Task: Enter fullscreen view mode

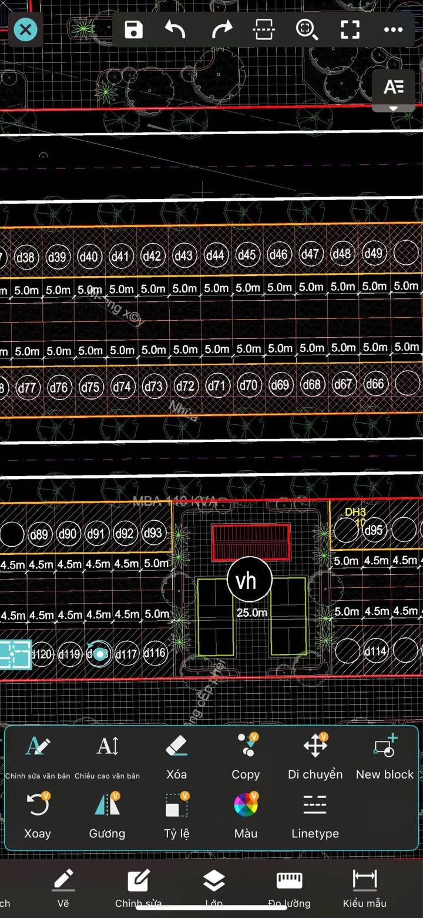Action: point(350,29)
